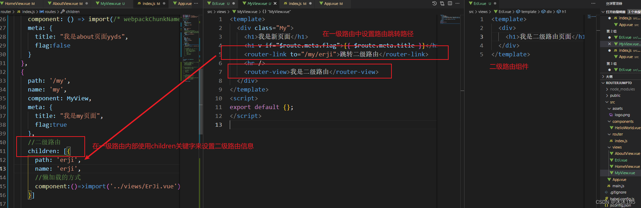This screenshot has height=208, width=641.
Task: Click the compare changes icon in middle group
Action: click(442, 4)
